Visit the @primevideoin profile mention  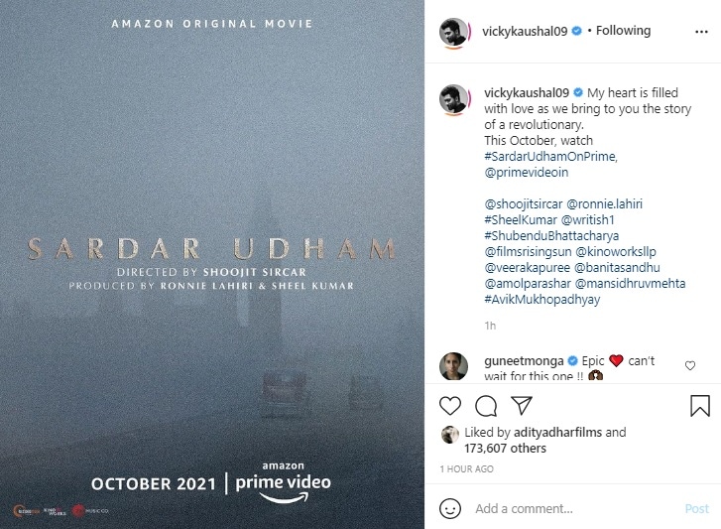[x=526, y=173]
